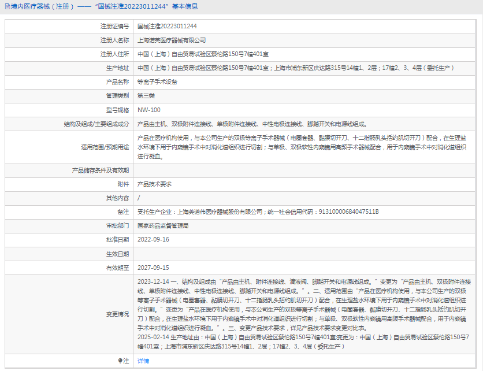The image size is (483, 371).
Task: Click the 变更情况 change history text
Action: 304,314
